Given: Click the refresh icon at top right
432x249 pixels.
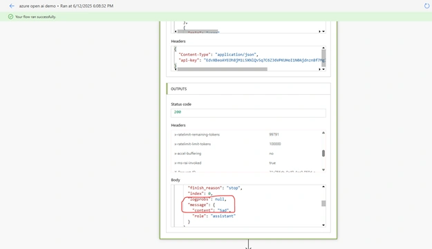Looking at the screenshot, I should pos(426,6).
